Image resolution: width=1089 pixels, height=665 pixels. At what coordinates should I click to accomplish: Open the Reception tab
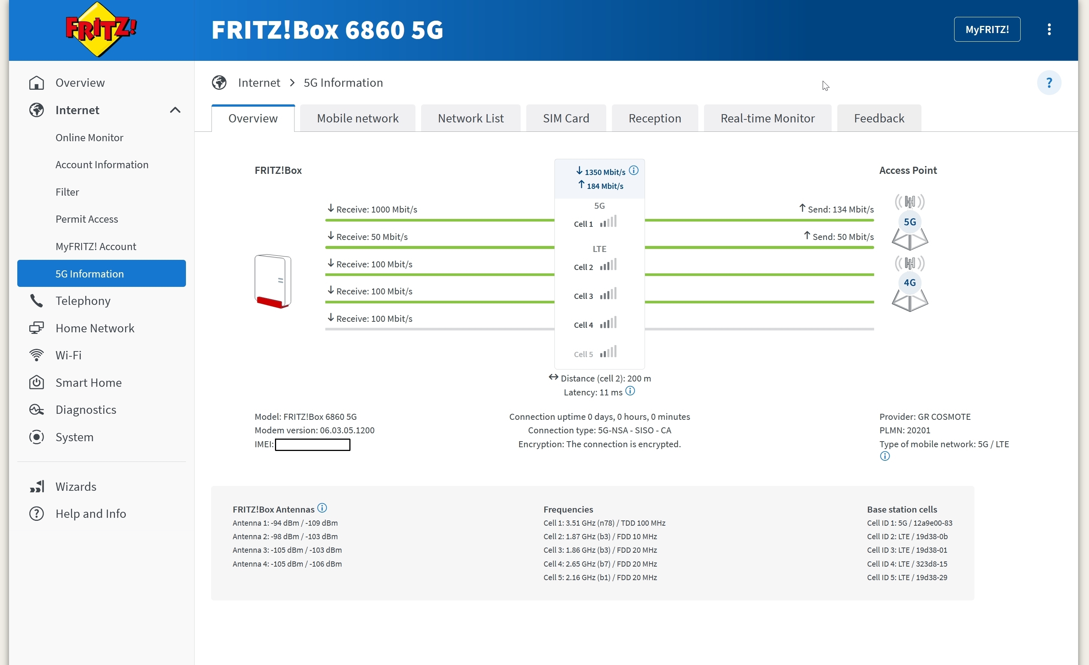click(x=655, y=118)
